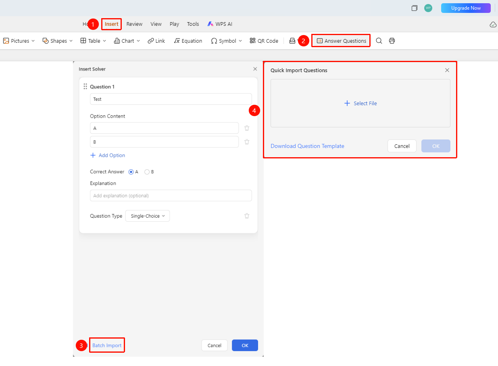Insert a hyperlink with the Link tool
The height and width of the screenshot is (366, 498).
coord(156,41)
